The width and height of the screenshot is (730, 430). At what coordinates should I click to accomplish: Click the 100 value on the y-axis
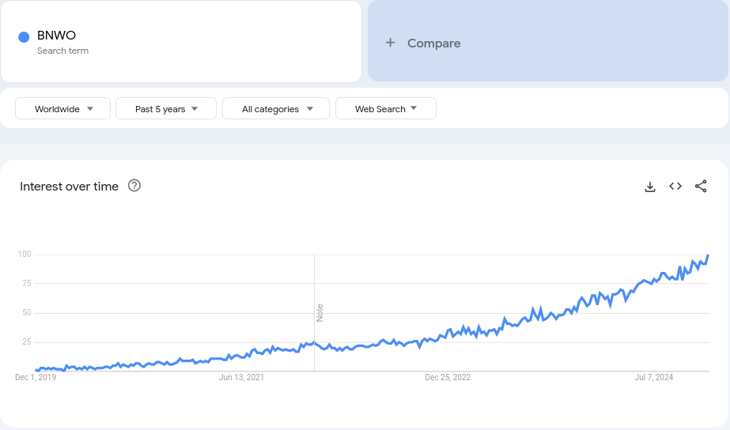click(x=24, y=254)
